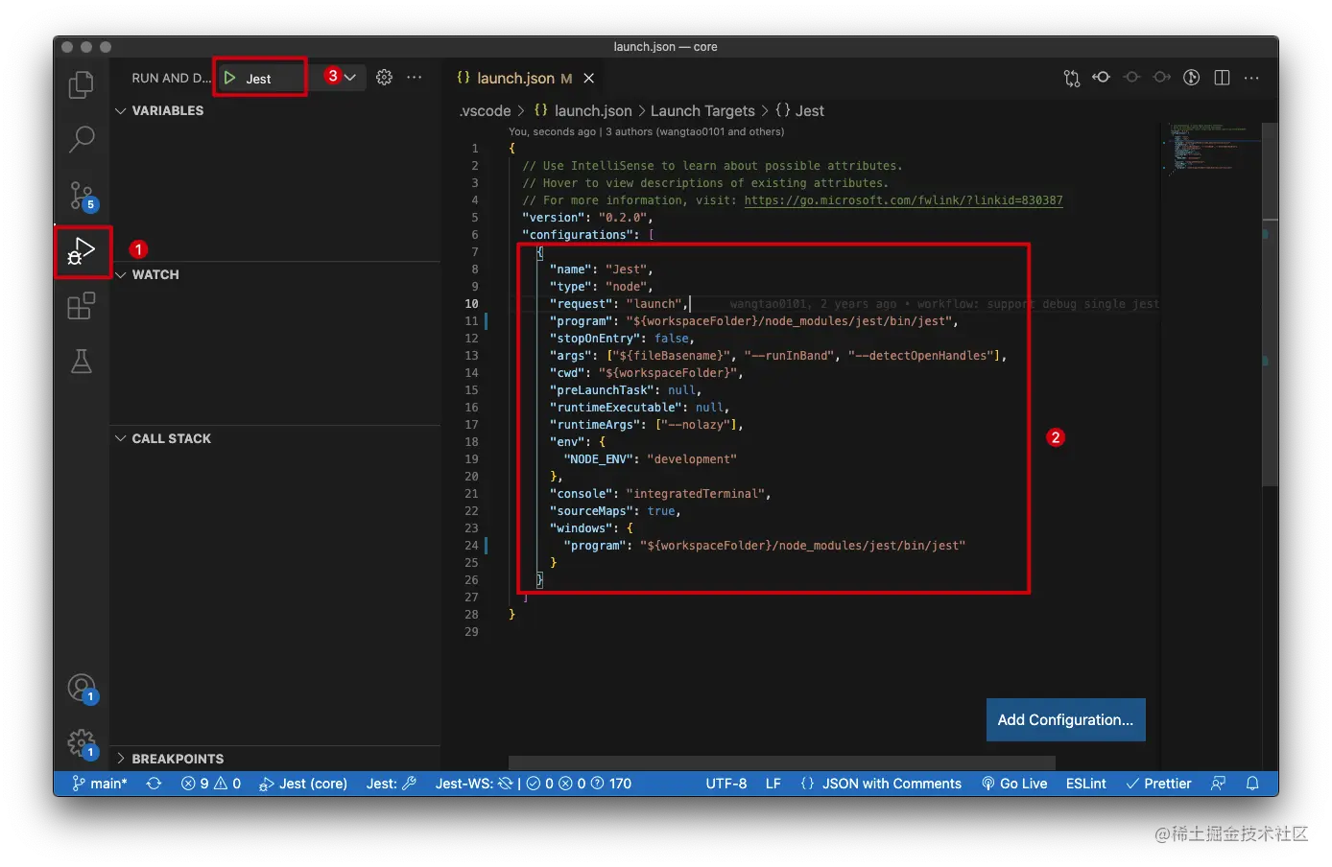Click Add Configuration button

point(1065,719)
